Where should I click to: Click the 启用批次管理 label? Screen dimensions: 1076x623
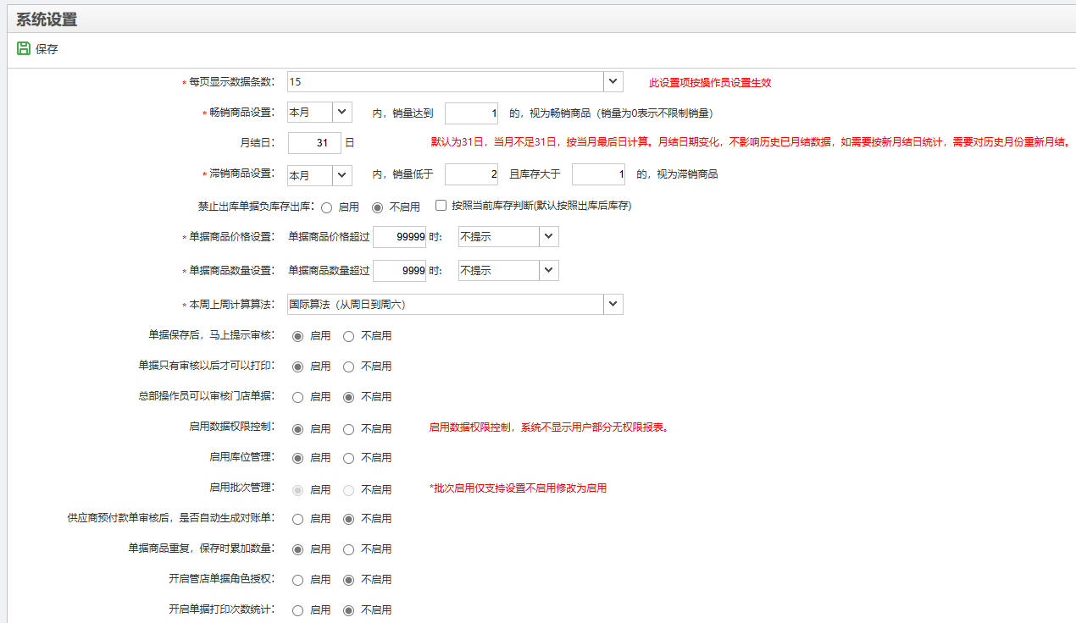tap(241, 487)
